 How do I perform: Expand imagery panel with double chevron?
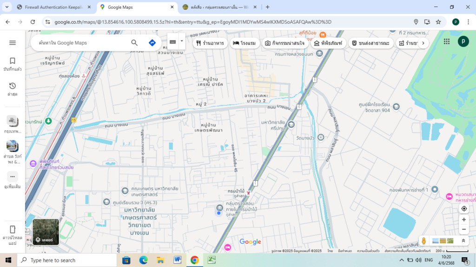pos(463,241)
